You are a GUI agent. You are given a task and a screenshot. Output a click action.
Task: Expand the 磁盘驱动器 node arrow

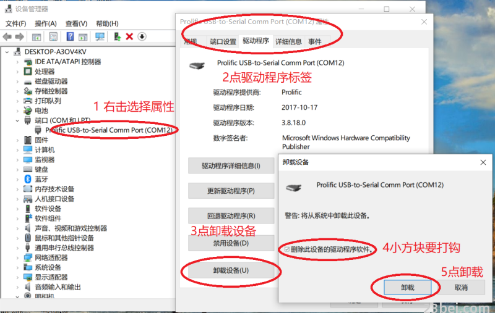[x=17, y=81]
